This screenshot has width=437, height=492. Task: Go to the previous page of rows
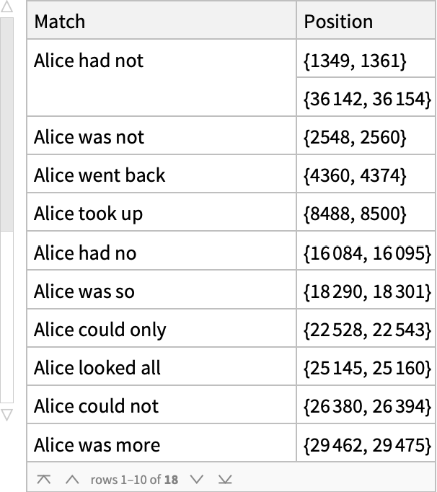(71, 479)
